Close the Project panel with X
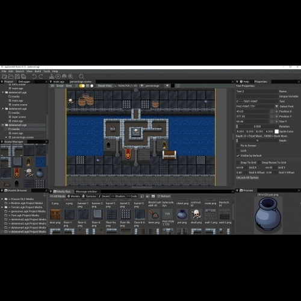 46,82
